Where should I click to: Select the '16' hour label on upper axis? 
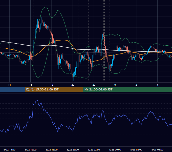pyautogui.click(x=31, y=85)
